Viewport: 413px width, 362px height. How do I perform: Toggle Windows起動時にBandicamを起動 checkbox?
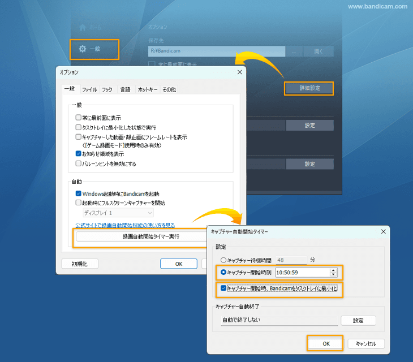point(79,193)
